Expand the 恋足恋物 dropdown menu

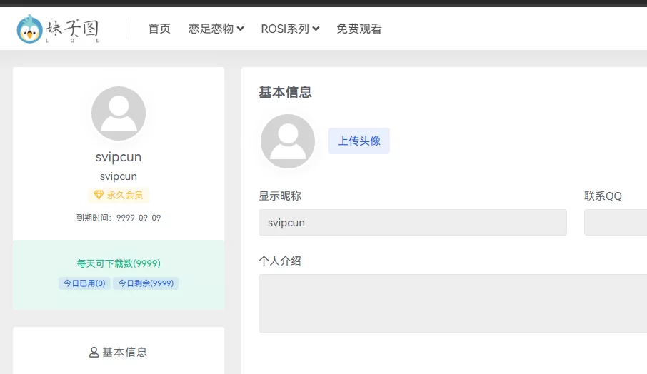[x=216, y=29]
